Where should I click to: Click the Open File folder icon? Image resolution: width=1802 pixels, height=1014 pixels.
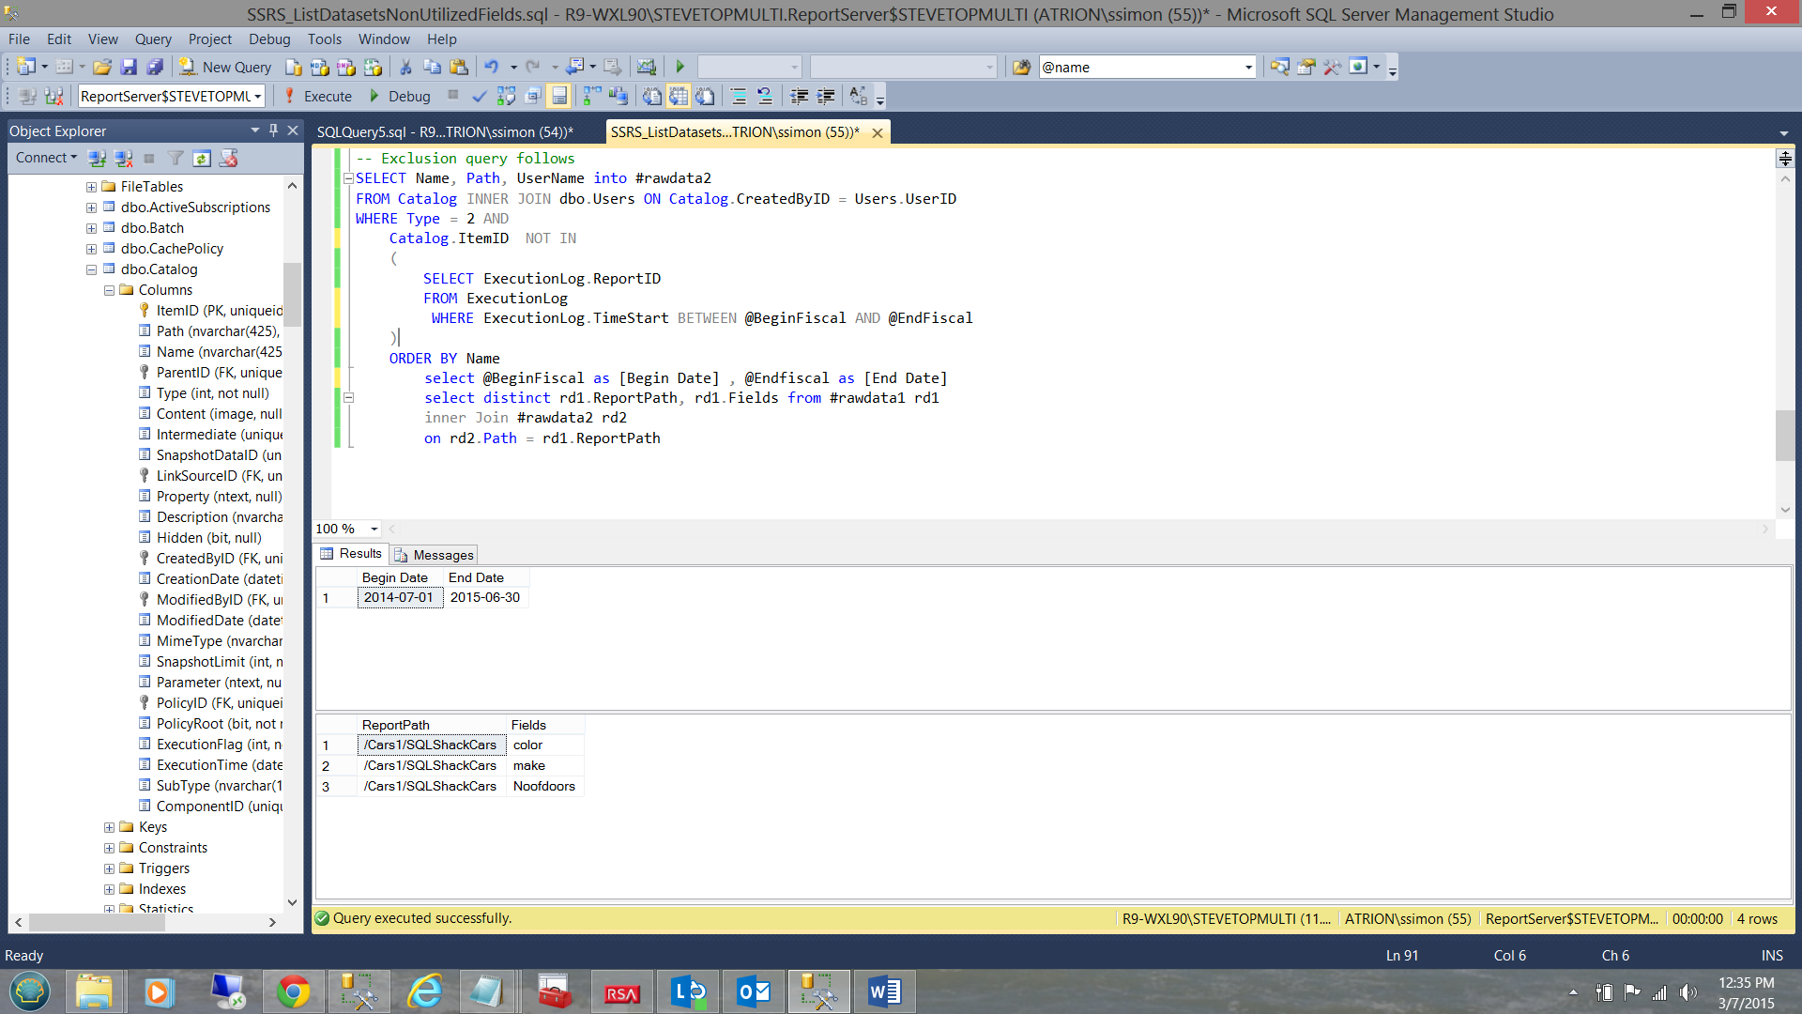pyautogui.click(x=102, y=67)
